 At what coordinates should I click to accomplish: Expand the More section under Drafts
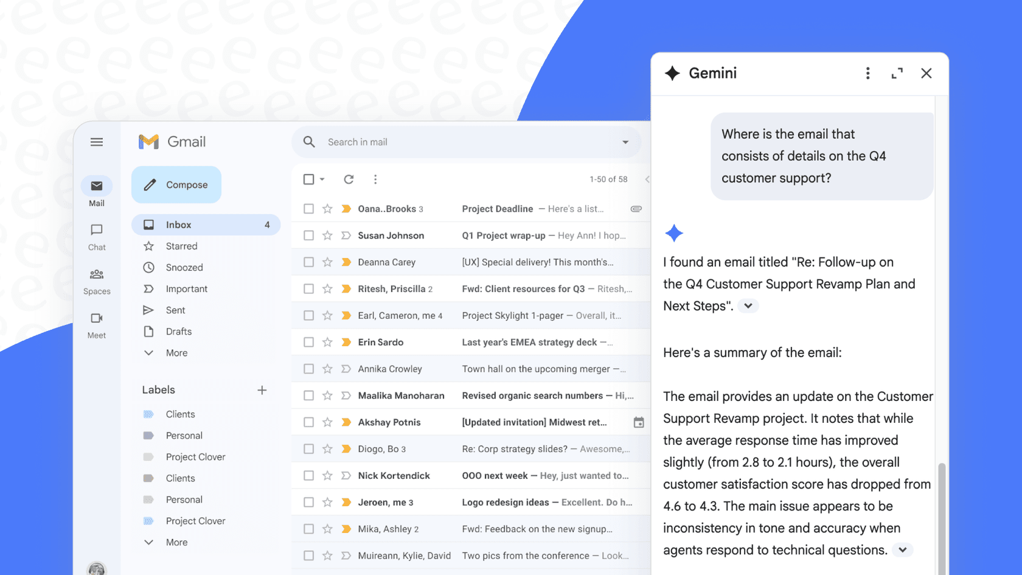point(176,352)
